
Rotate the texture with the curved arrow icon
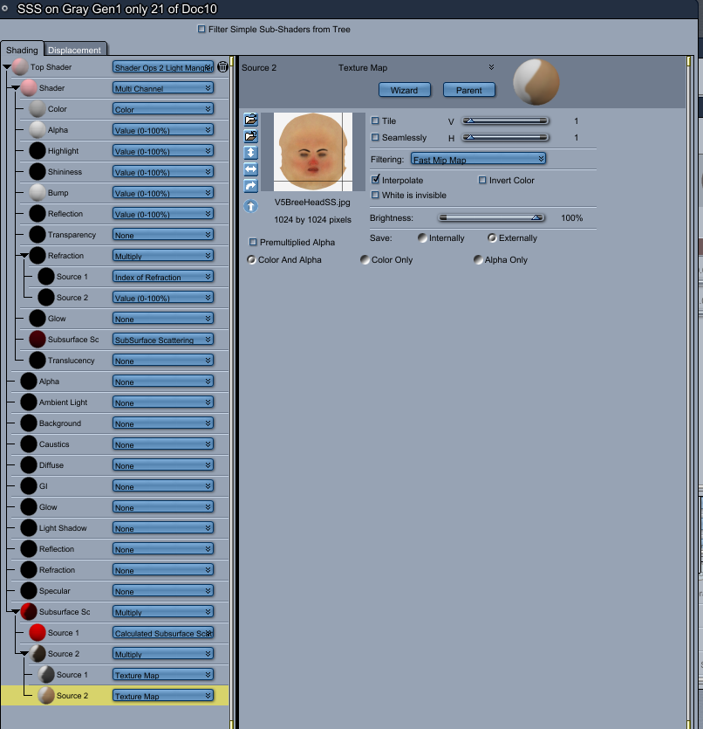click(250, 186)
